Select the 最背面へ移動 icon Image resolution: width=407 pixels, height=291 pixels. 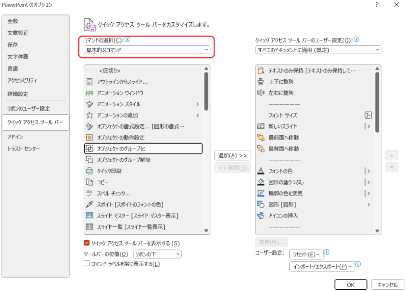click(x=261, y=148)
